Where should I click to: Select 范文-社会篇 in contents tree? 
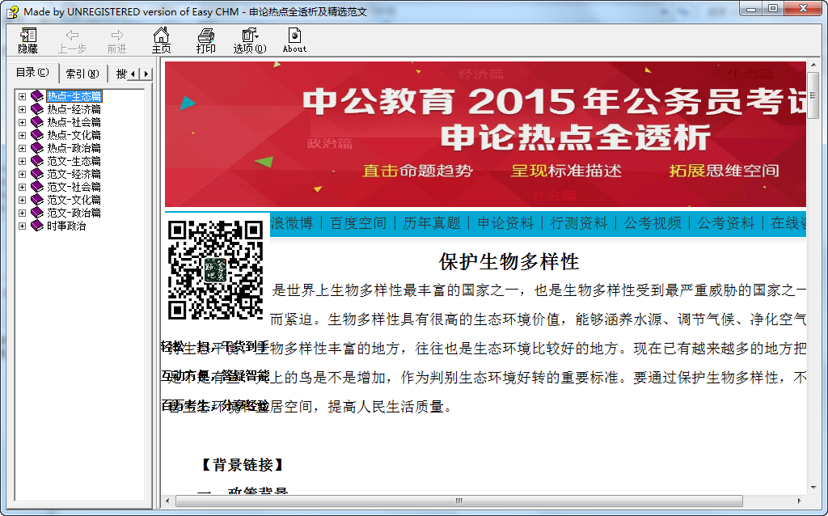(x=74, y=187)
